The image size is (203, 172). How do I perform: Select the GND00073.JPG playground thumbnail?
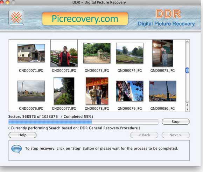[x=97, y=53]
